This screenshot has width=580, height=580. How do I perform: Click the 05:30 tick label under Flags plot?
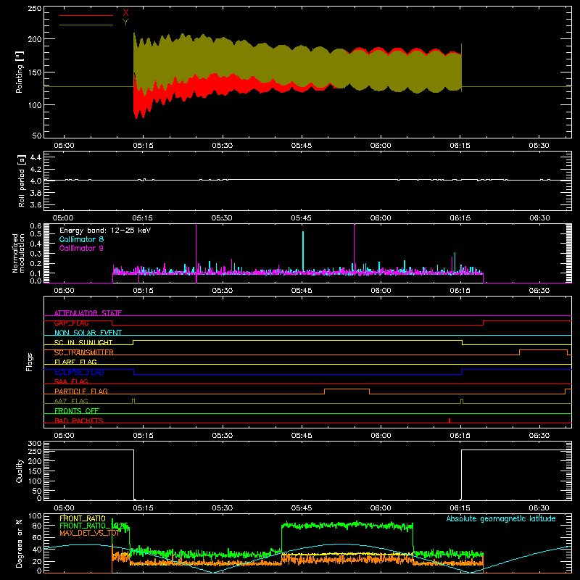click(x=223, y=436)
